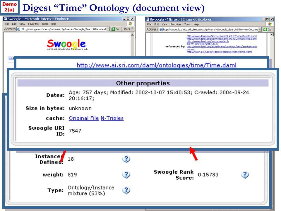Image resolution: width=281 pixels, height=211 pixels.
Task: Open the Tools menu in left IE window
Action: click(x=45, y=24)
